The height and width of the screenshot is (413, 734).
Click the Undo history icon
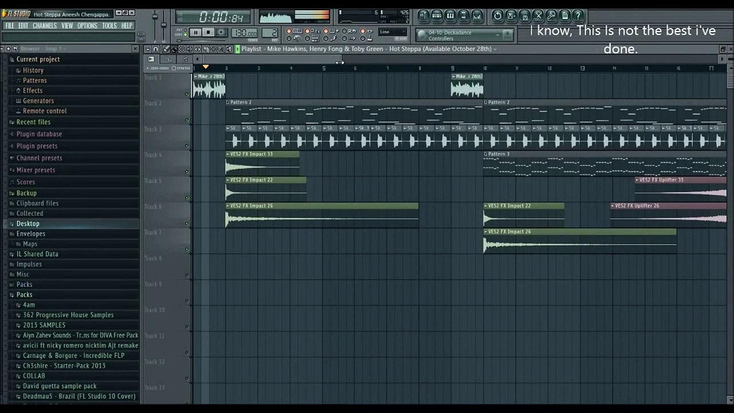498,16
